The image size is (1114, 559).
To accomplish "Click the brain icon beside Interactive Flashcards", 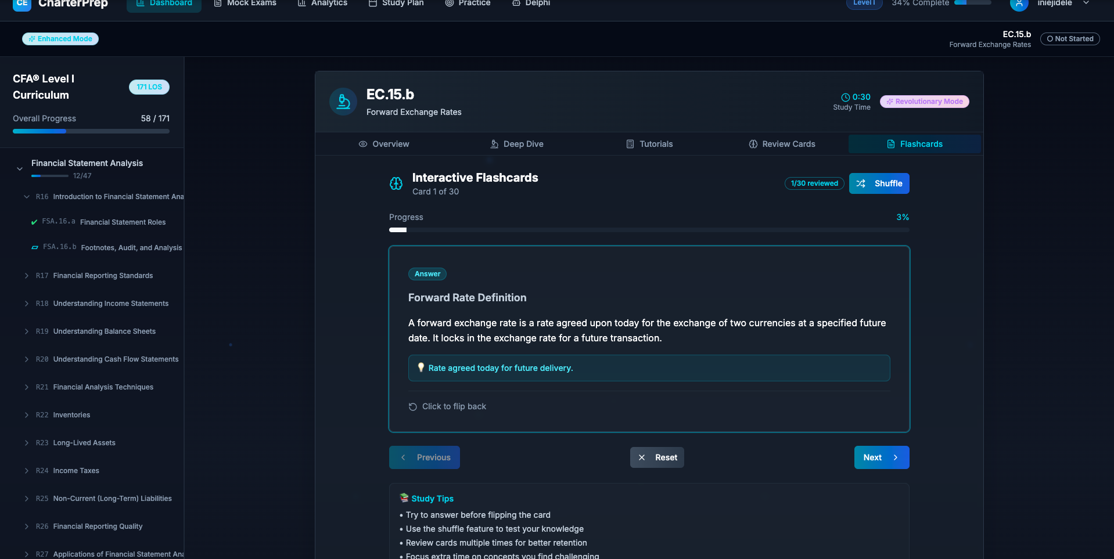I will pos(396,184).
